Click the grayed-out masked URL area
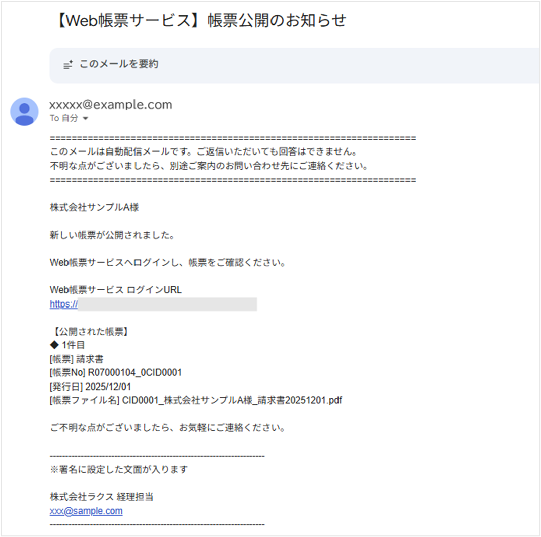 point(167,304)
